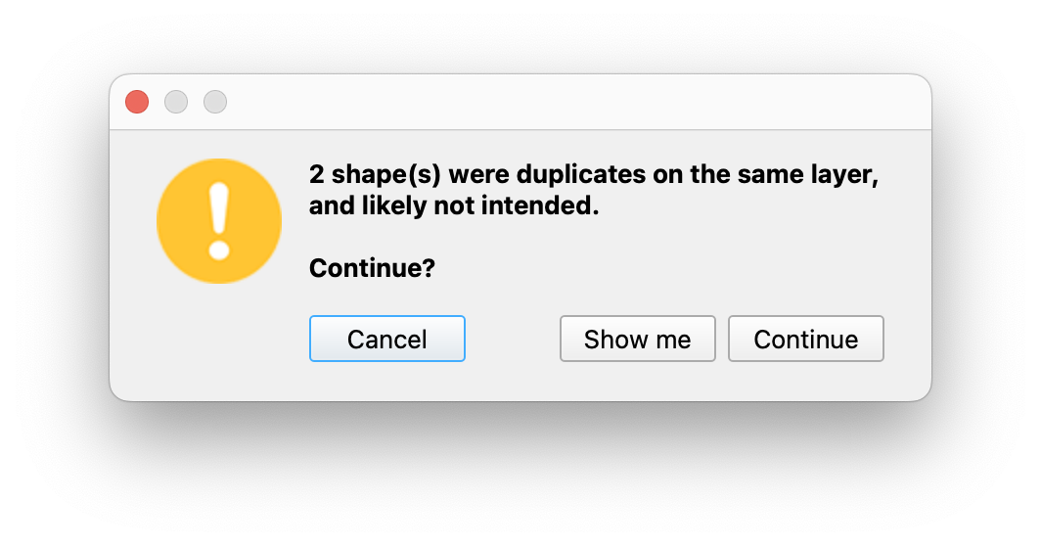The image size is (1041, 546).
Task: Click the "and likely not intended." line
Action: pyautogui.click(x=453, y=207)
